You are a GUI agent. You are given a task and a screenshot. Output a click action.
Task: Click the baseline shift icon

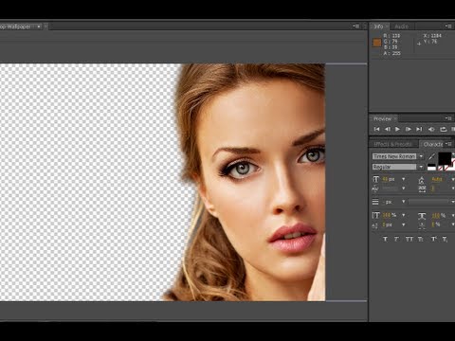[x=375, y=225]
